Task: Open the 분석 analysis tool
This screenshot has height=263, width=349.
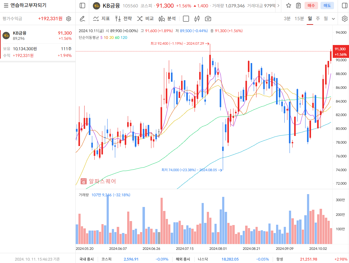Action: tap(167, 19)
